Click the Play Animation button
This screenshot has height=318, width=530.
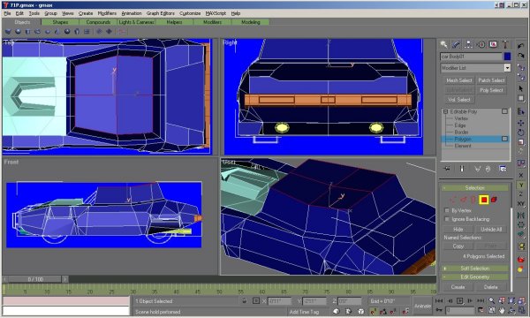(459, 300)
